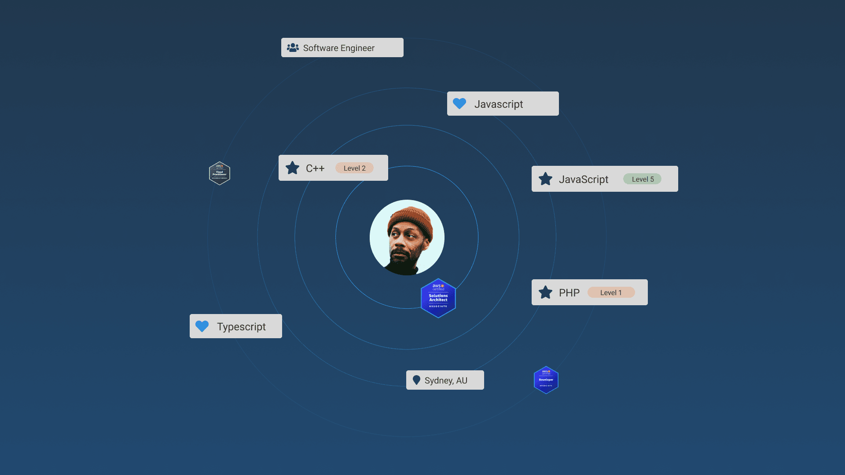
Task: Click the blue heart next to Javascript
Action: (x=459, y=104)
